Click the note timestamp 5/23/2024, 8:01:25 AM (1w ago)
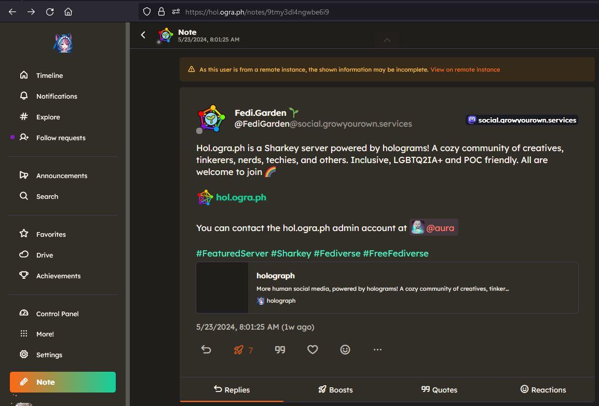The image size is (599, 406). 255,327
